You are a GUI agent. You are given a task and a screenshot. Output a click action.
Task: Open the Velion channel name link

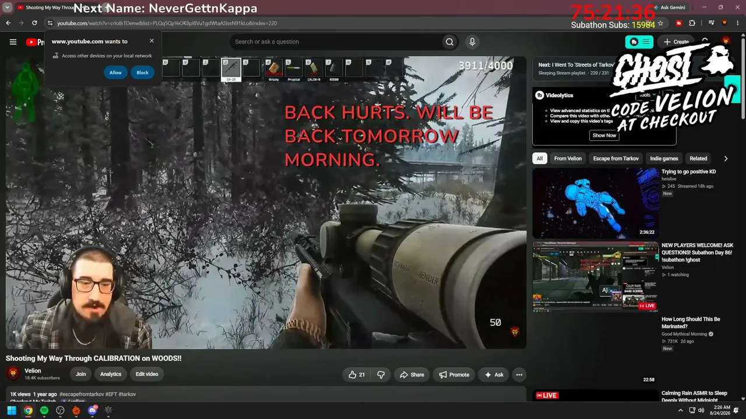click(33, 371)
